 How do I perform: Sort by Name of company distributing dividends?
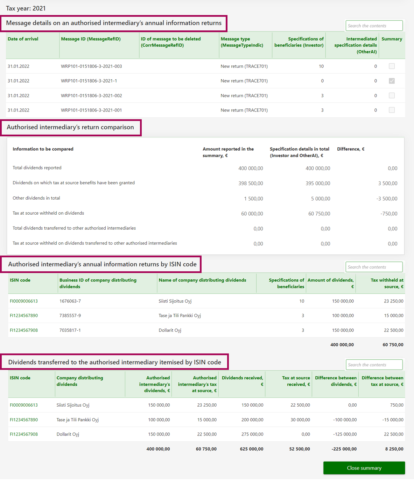point(202,280)
